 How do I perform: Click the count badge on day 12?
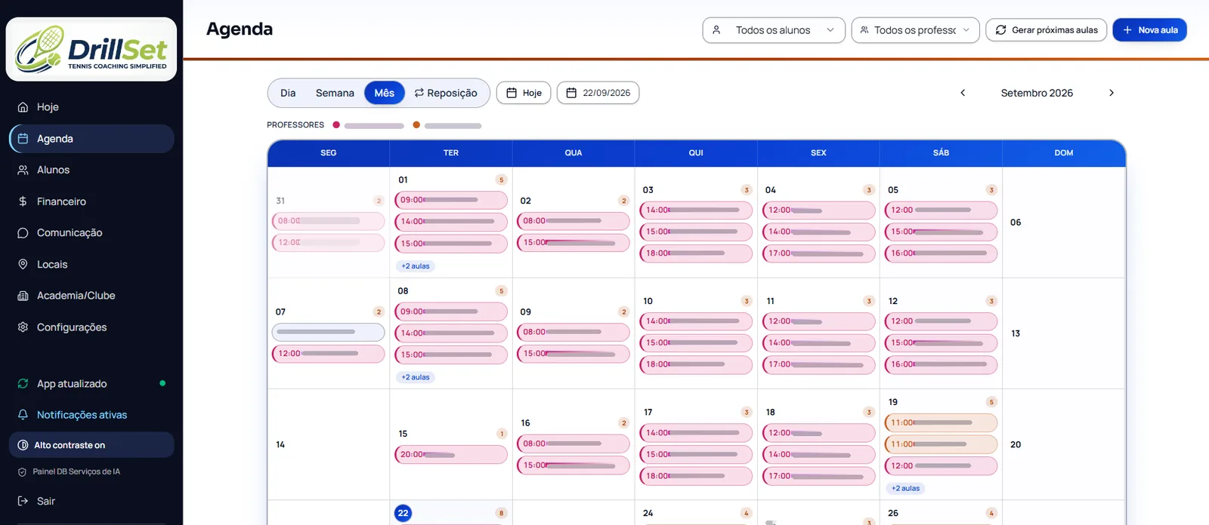click(x=991, y=301)
